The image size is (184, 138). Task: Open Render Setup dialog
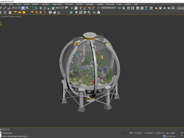tap(156, 8)
